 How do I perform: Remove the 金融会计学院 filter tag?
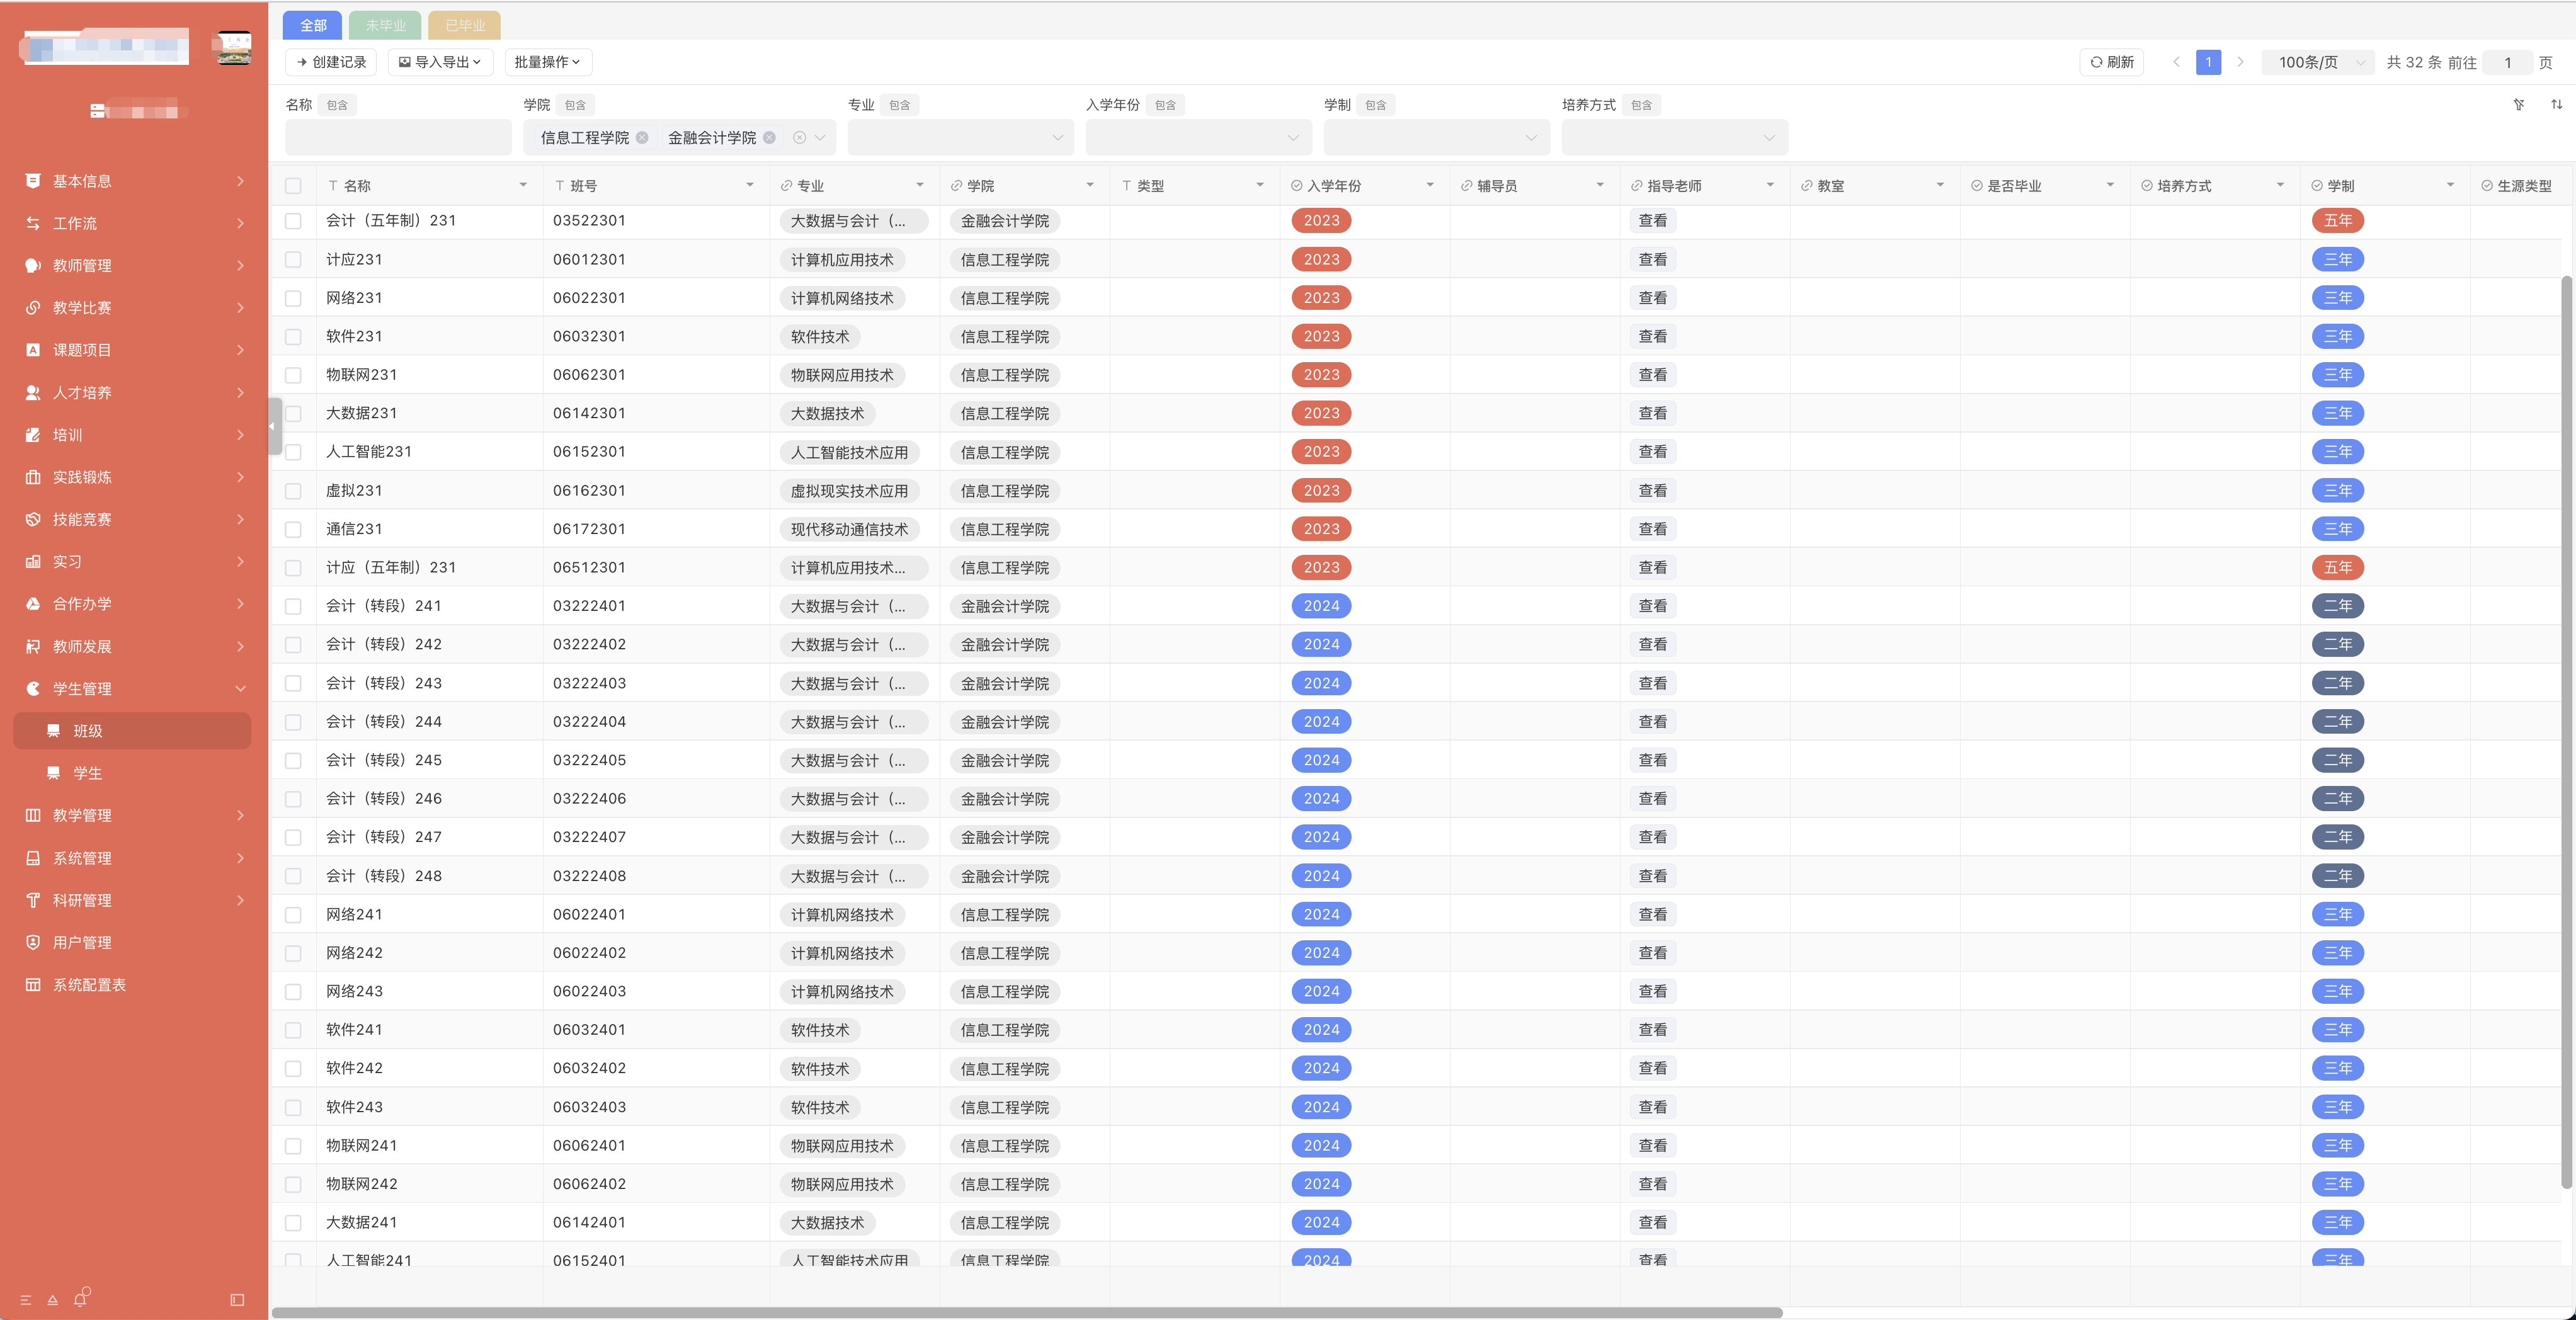(769, 138)
